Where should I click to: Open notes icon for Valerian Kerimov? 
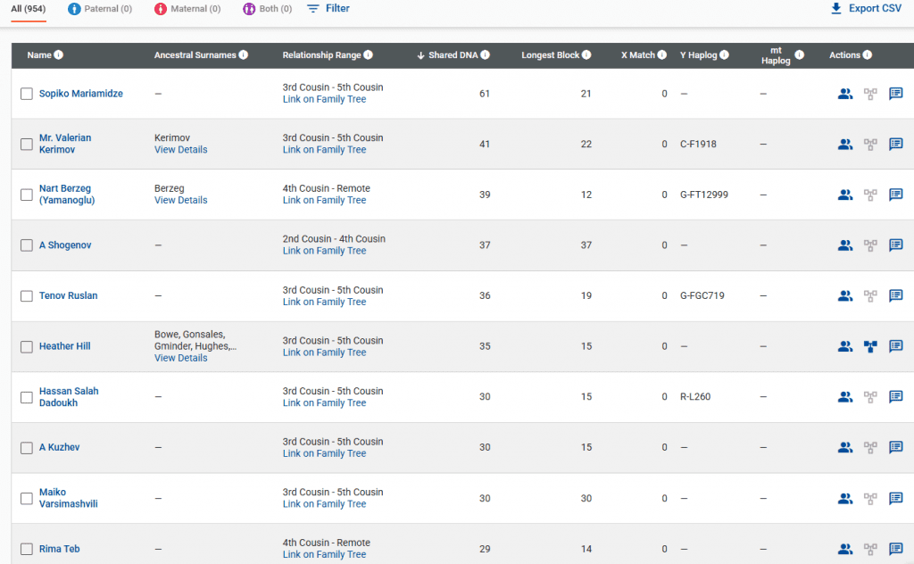896,144
